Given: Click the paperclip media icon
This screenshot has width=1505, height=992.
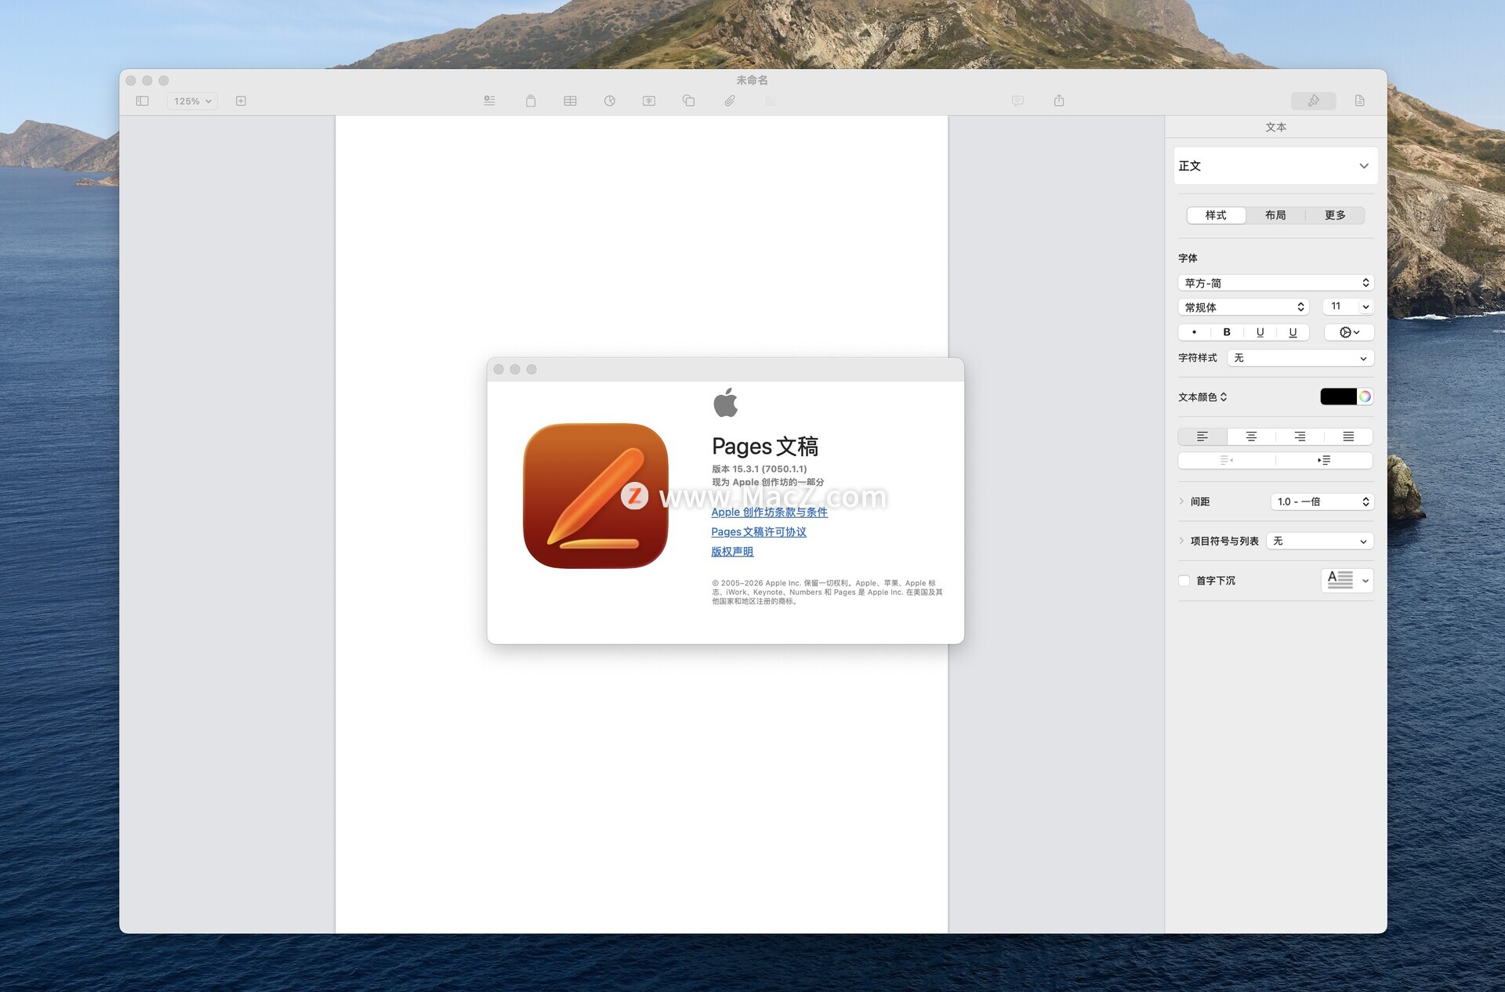Looking at the screenshot, I should point(729,101).
